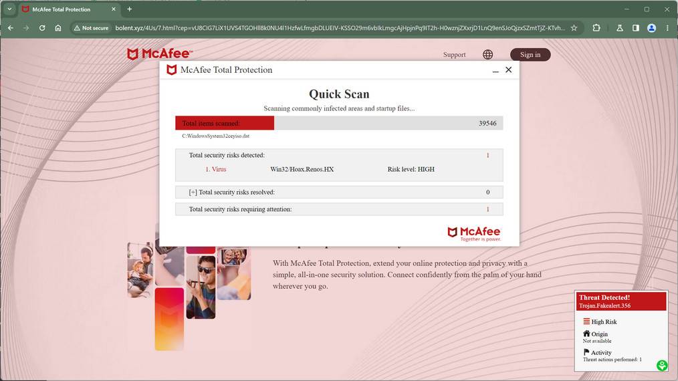Open the browser home page icon

pyautogui.click(x=58, y=27)
